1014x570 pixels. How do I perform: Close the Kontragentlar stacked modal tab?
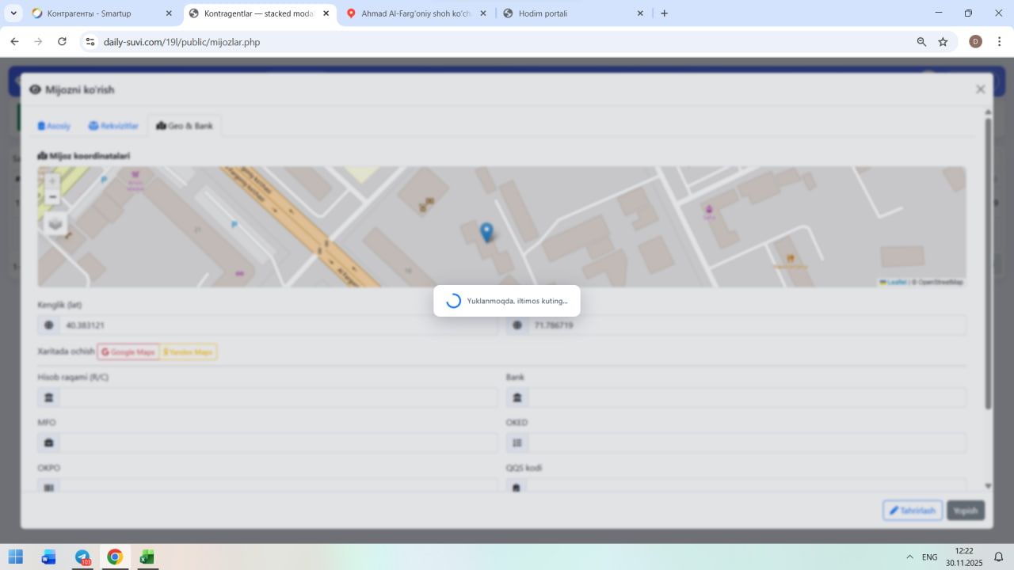click(x=326, y=13)
